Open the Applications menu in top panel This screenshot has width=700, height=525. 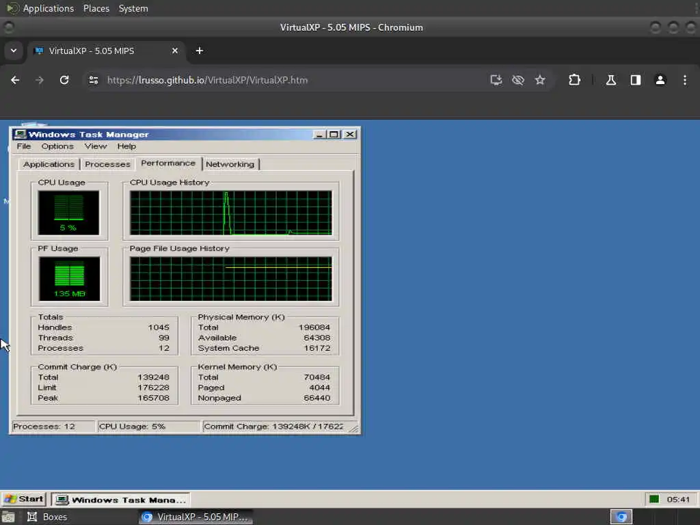(49, 8)
